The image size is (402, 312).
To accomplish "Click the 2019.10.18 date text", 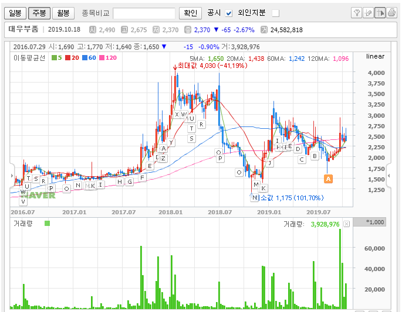I will pyautogui.click(x=64, y=29).
